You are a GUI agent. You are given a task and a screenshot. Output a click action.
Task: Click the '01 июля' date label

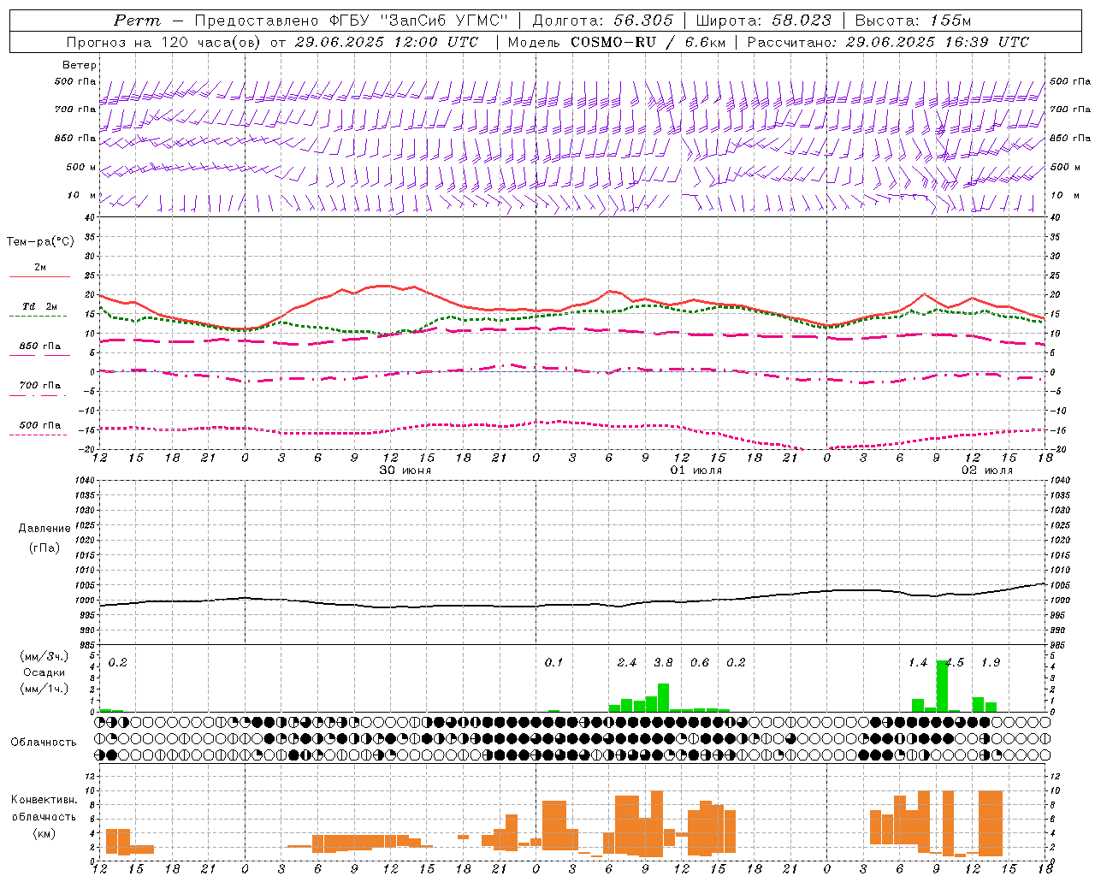(x=696, y=471)
